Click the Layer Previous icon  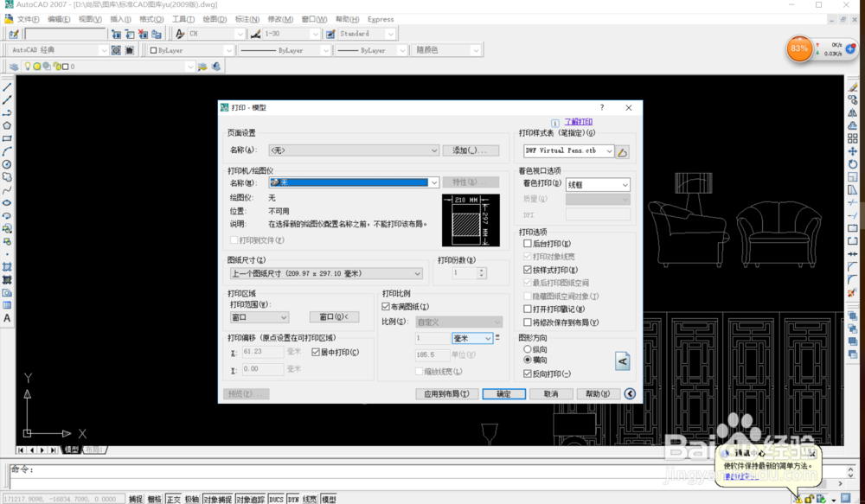coord(216,67)
